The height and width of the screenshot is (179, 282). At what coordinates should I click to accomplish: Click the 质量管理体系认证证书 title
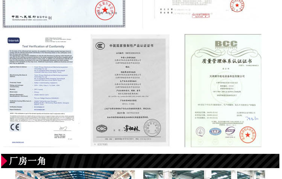pyautogui.click(x=227, y=61)
